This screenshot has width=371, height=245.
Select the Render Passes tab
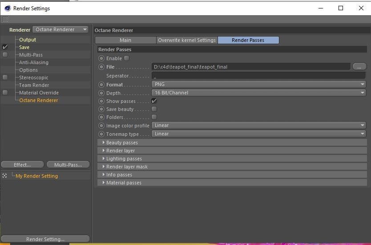tap(248, 40)
